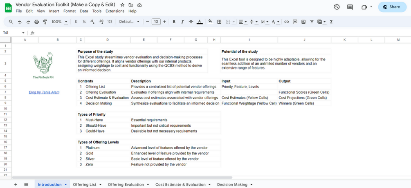The image size is (411, 188).
Task: Open the font family dropdown
Action: (x=130, y=22)
